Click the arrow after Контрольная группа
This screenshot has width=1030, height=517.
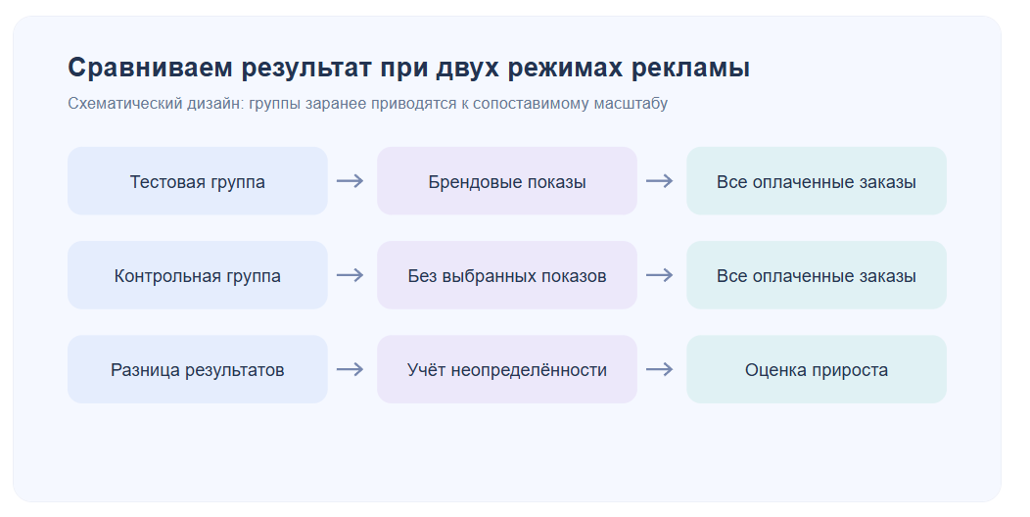pos(351,274)
